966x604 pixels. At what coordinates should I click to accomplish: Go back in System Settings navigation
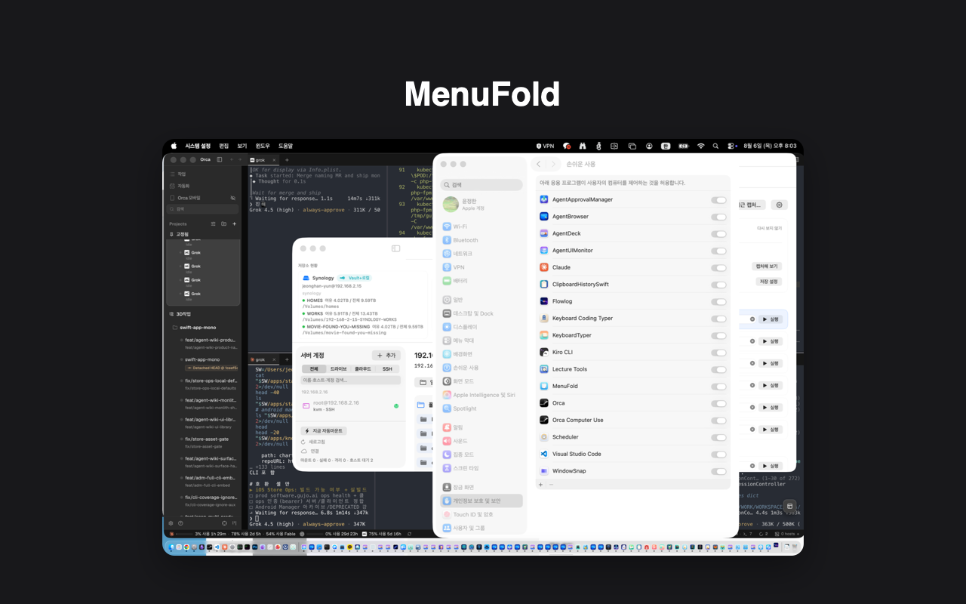click(x=539, y=164)
